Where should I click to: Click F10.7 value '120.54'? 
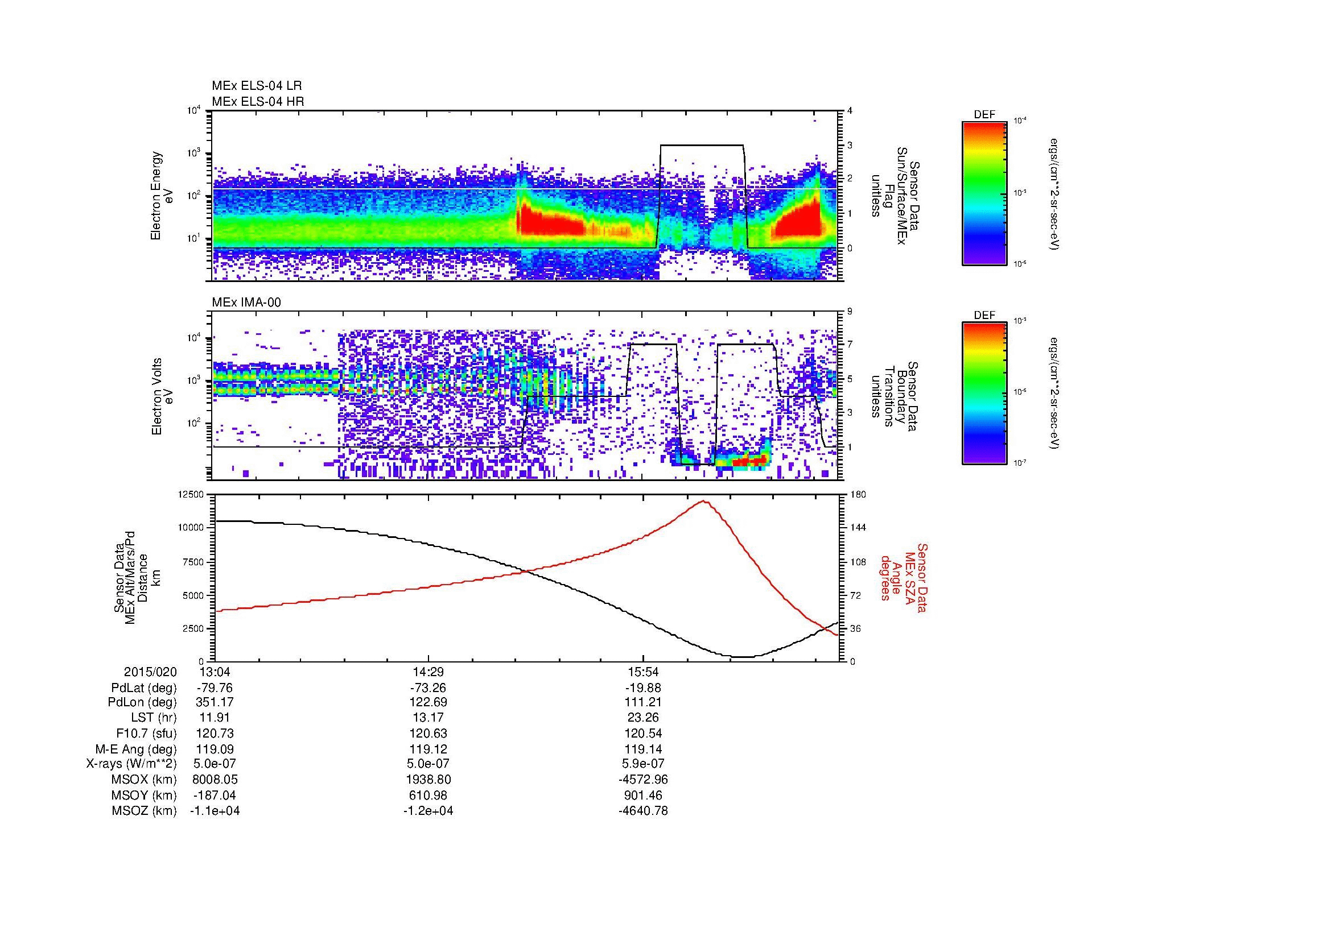[643, 733]
